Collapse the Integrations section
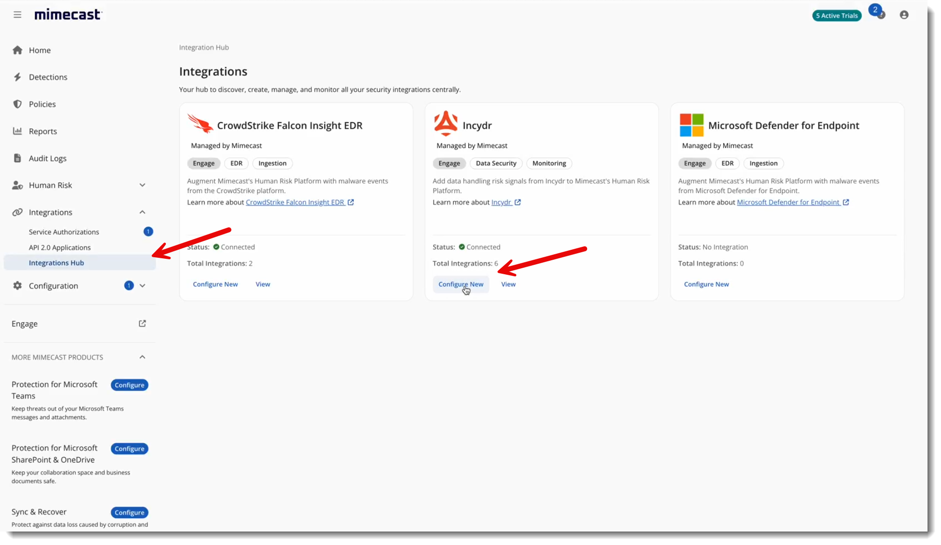Image resolution: width=941 pixels, height=545 pixels. click(142, 212)
